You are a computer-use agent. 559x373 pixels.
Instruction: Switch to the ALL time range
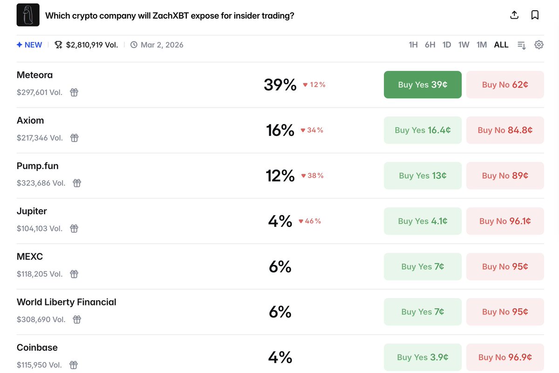click(x=501, y=45)
